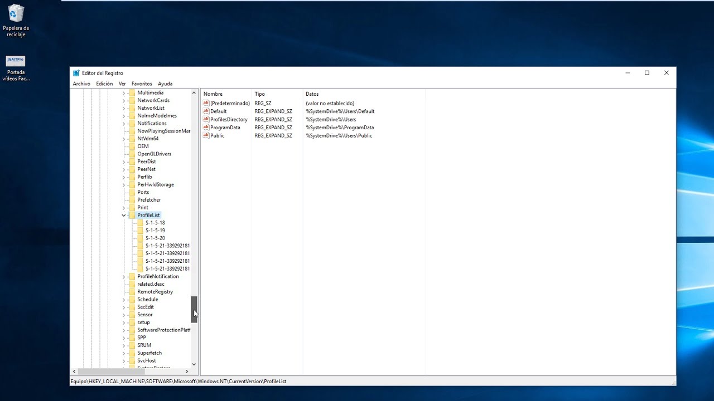The width and height of the screenshot is (714, 401).
Task: Select the NowPlayingSessionMar key label
Action: pyautogui.click(x=164, y=131)
